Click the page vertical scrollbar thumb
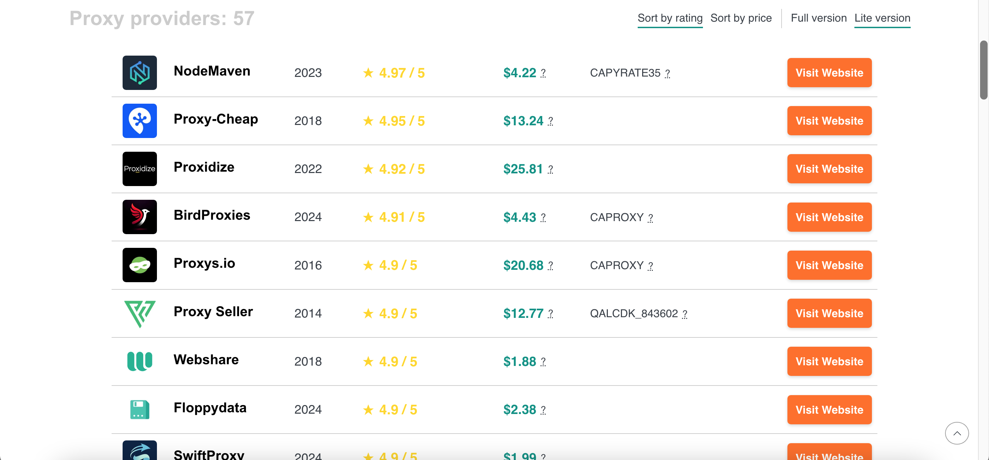 tap(983, 70)
